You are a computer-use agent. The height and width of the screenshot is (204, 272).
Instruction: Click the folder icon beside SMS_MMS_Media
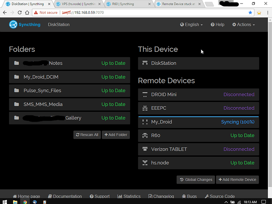tap(16, 104)
